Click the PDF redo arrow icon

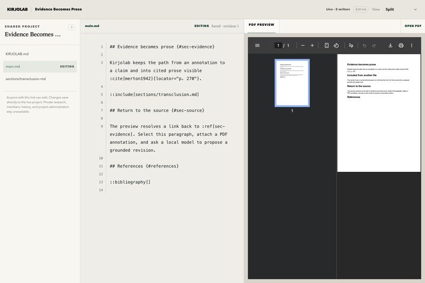[x=374, y=45]
